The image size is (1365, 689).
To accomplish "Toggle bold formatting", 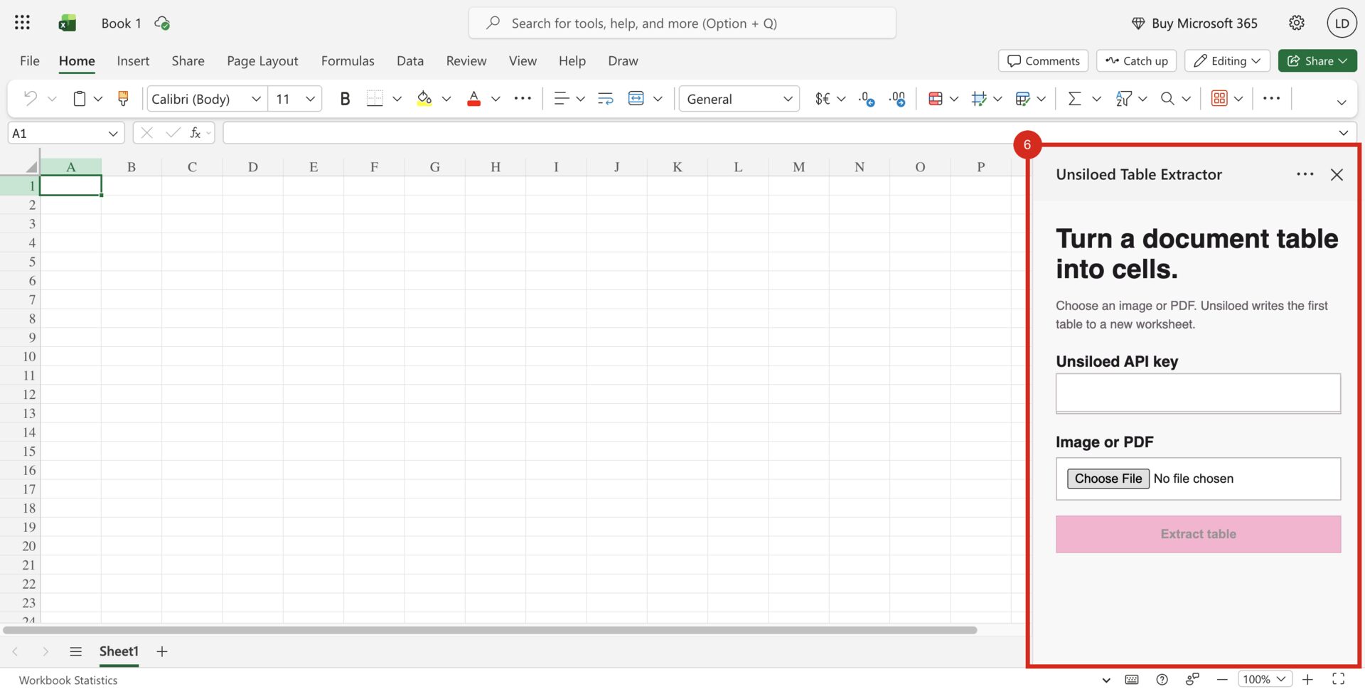I will (x=345, y=99).
